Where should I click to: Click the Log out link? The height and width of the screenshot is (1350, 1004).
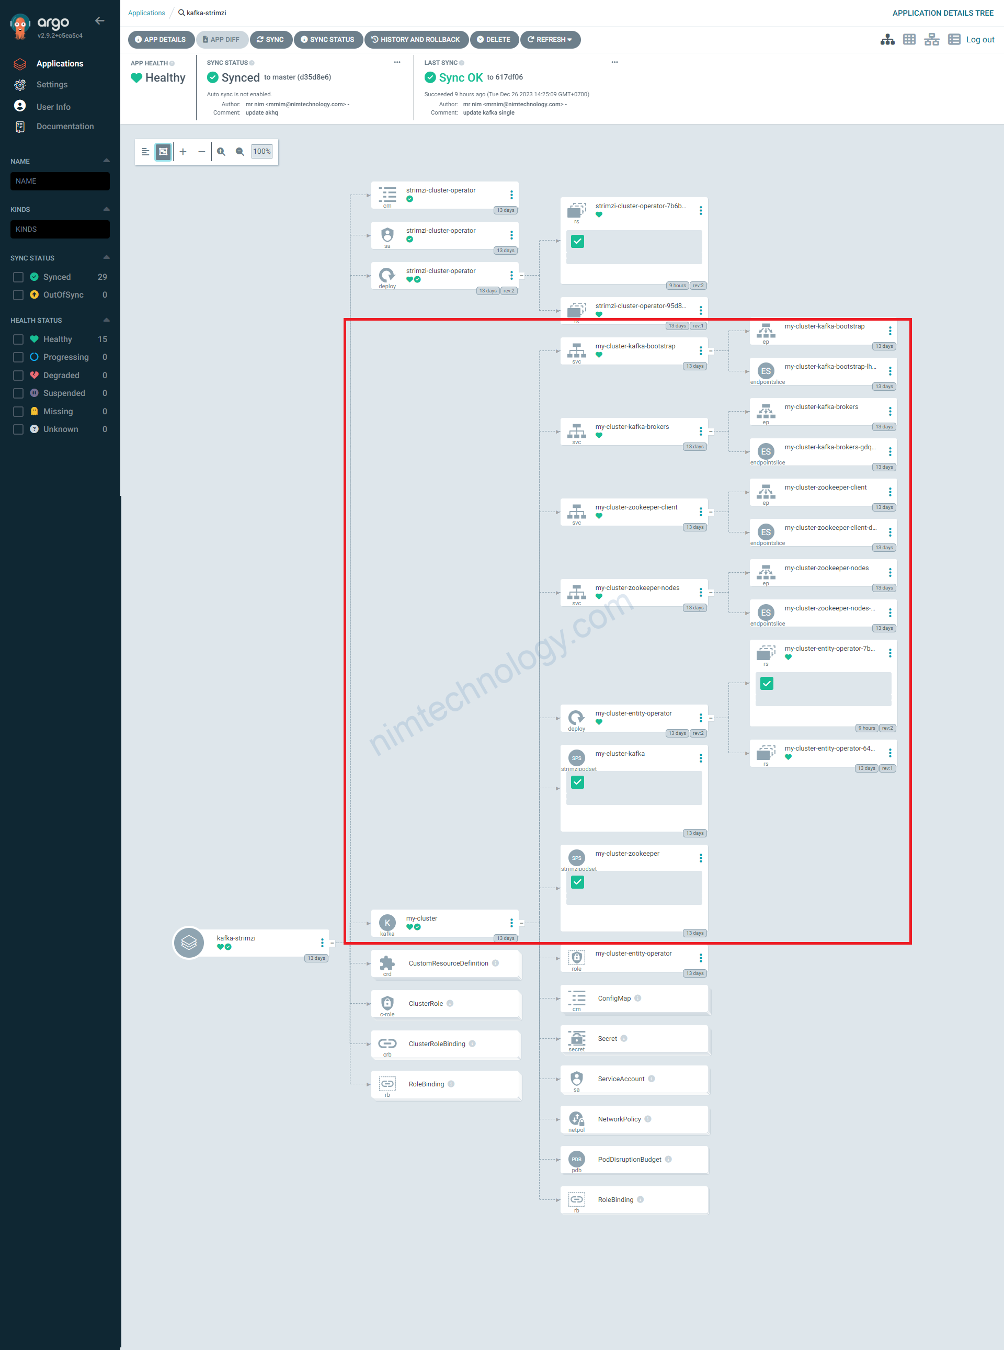980,40
